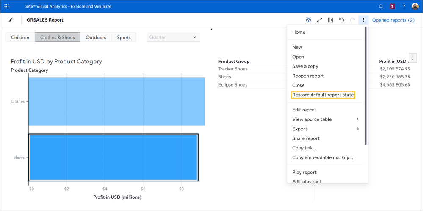The width and height of the screenshot is (423, 211).
Task: Click the undo arrow icon
Action: 341,20
